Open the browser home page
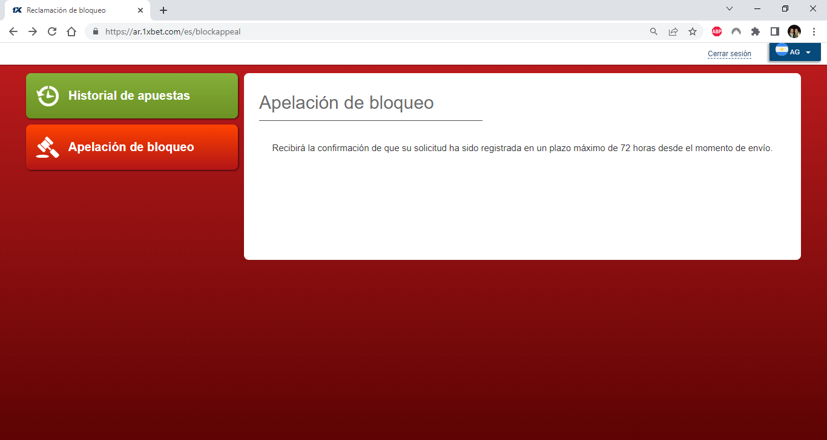 point(71,31)
